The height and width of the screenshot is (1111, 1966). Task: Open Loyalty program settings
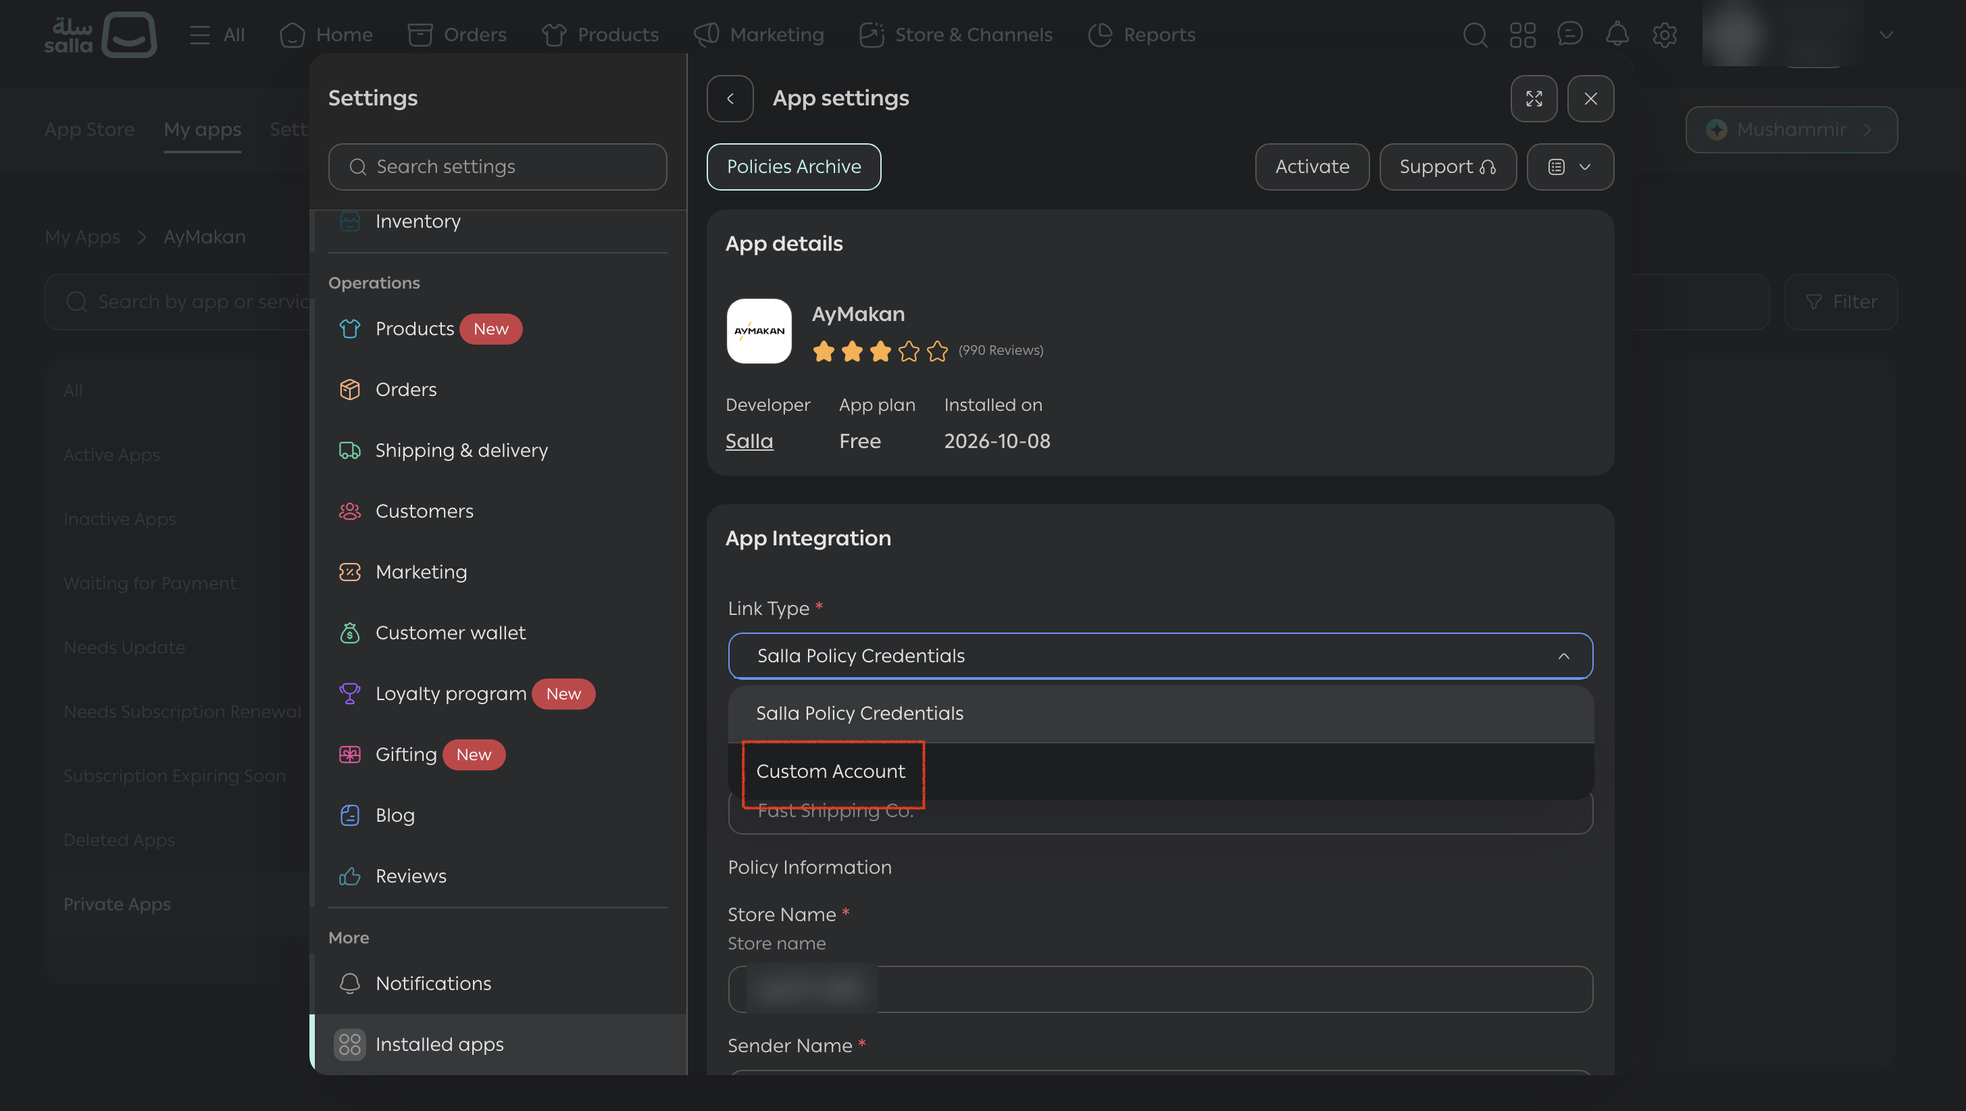pos(497,694)
